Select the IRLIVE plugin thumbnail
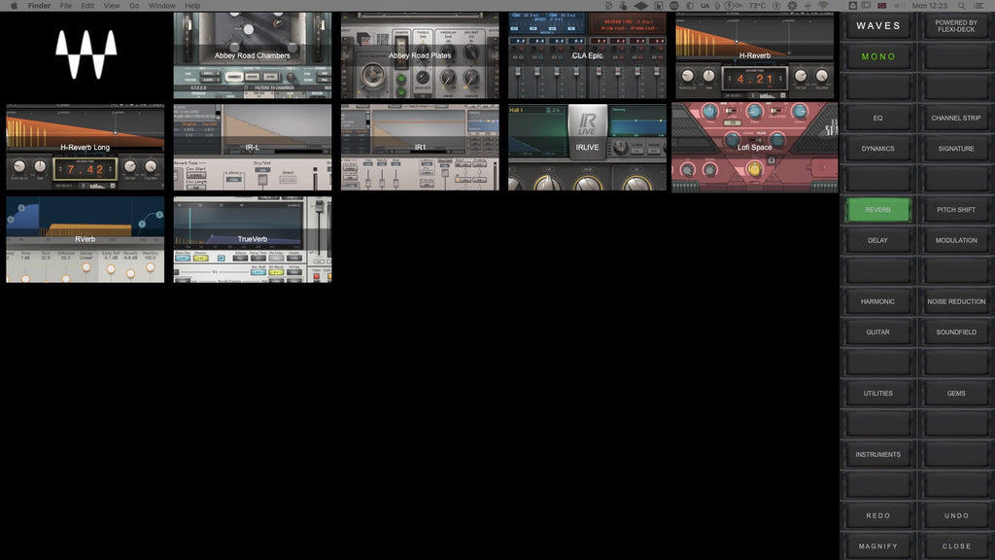This screenshot has height=560, width=995. (587, 147)
